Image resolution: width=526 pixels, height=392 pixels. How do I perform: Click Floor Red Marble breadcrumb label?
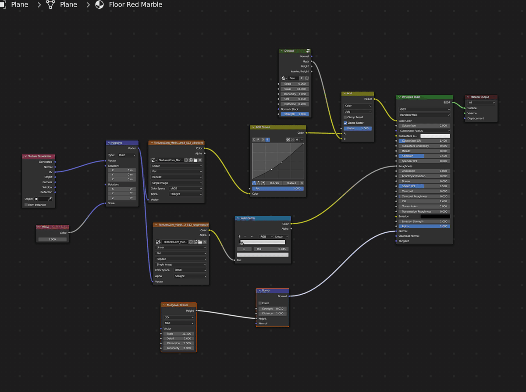pos(135,5)
